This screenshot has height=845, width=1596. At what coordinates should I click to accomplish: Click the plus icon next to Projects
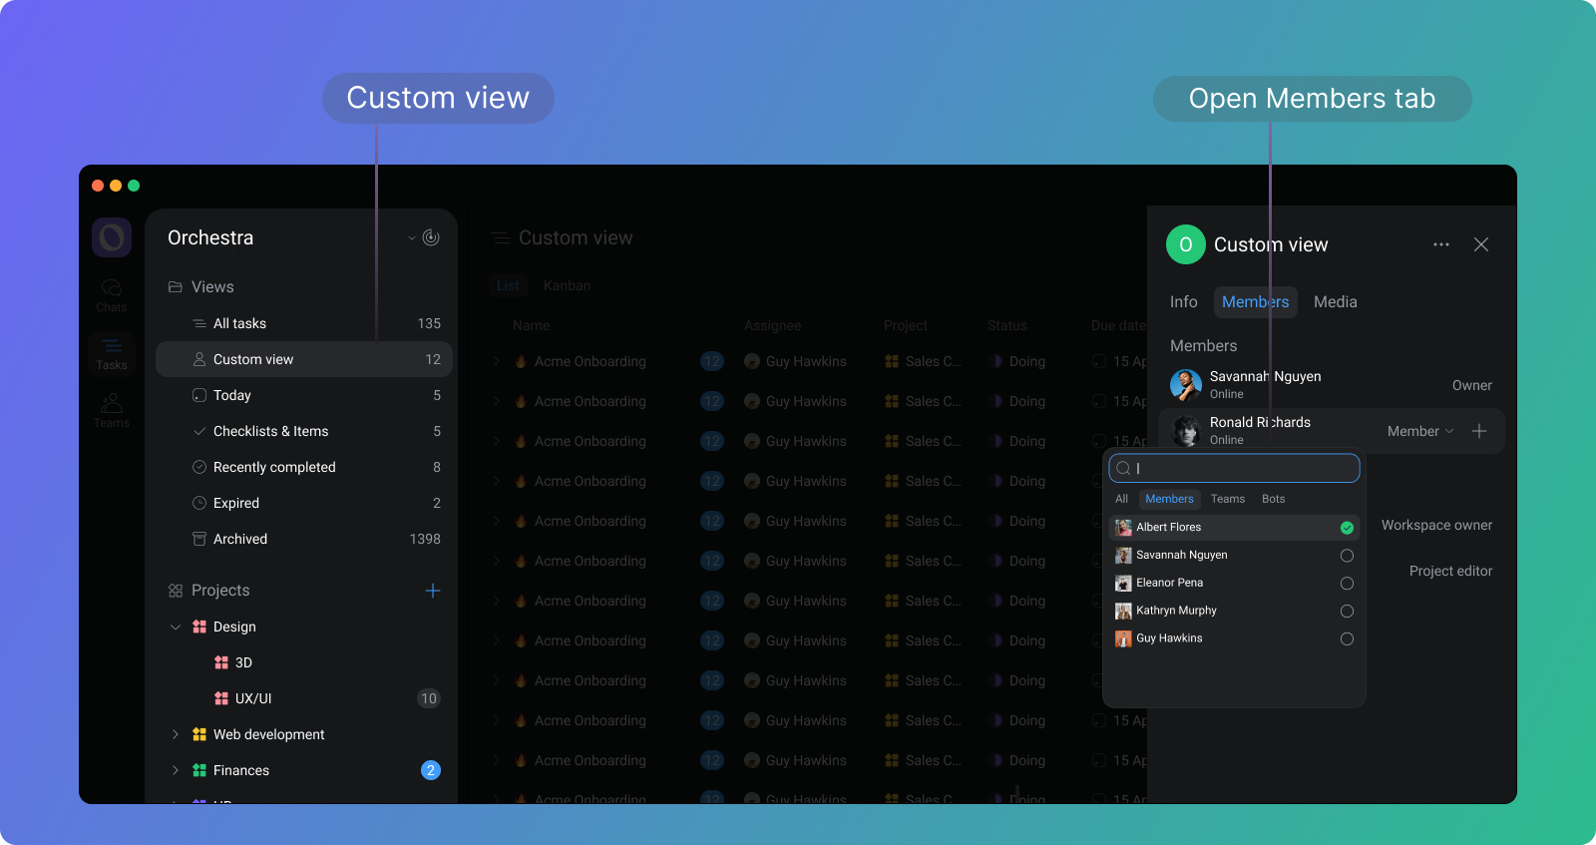point(433,591)
